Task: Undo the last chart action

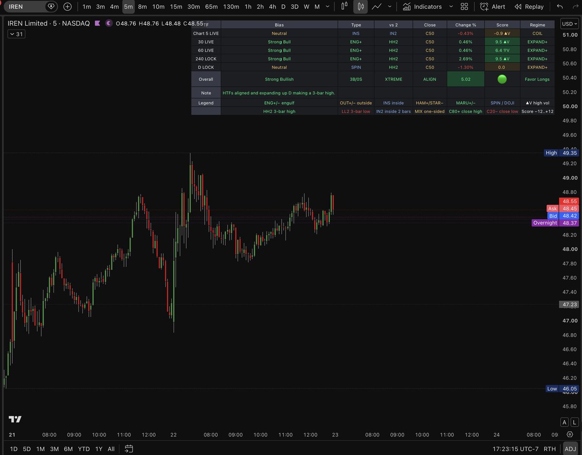Action: [x=561, y=7]
